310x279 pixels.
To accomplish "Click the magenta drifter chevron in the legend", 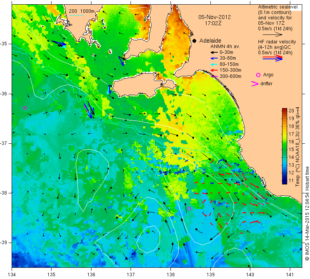I will point(255,84).
